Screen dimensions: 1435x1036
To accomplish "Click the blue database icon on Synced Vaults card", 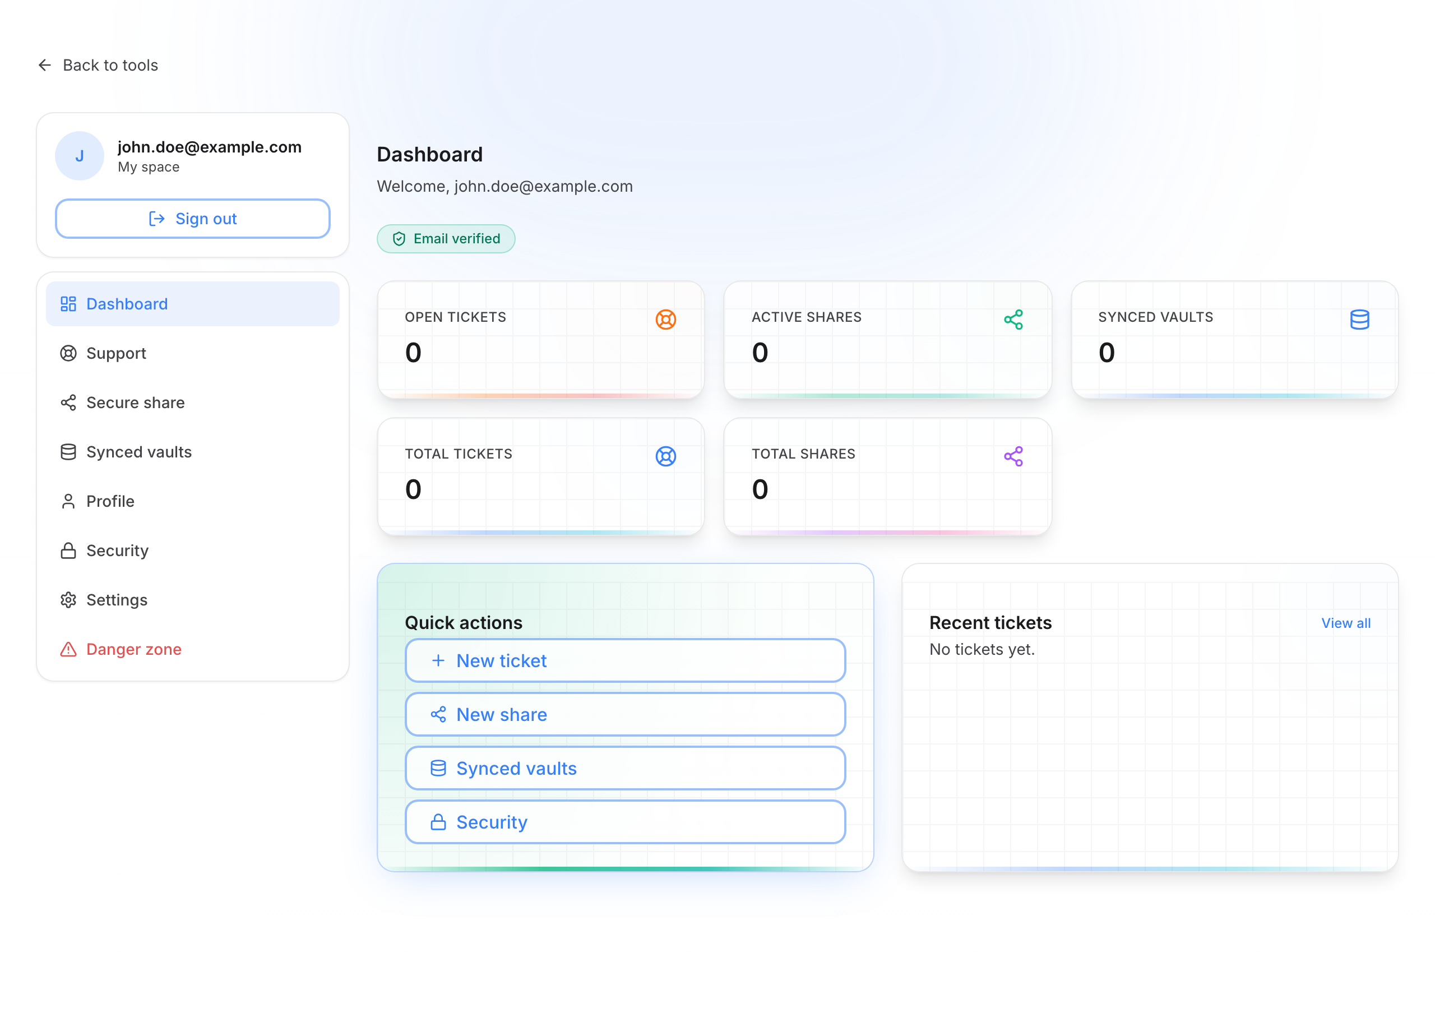I will (x=1359, y=320).
